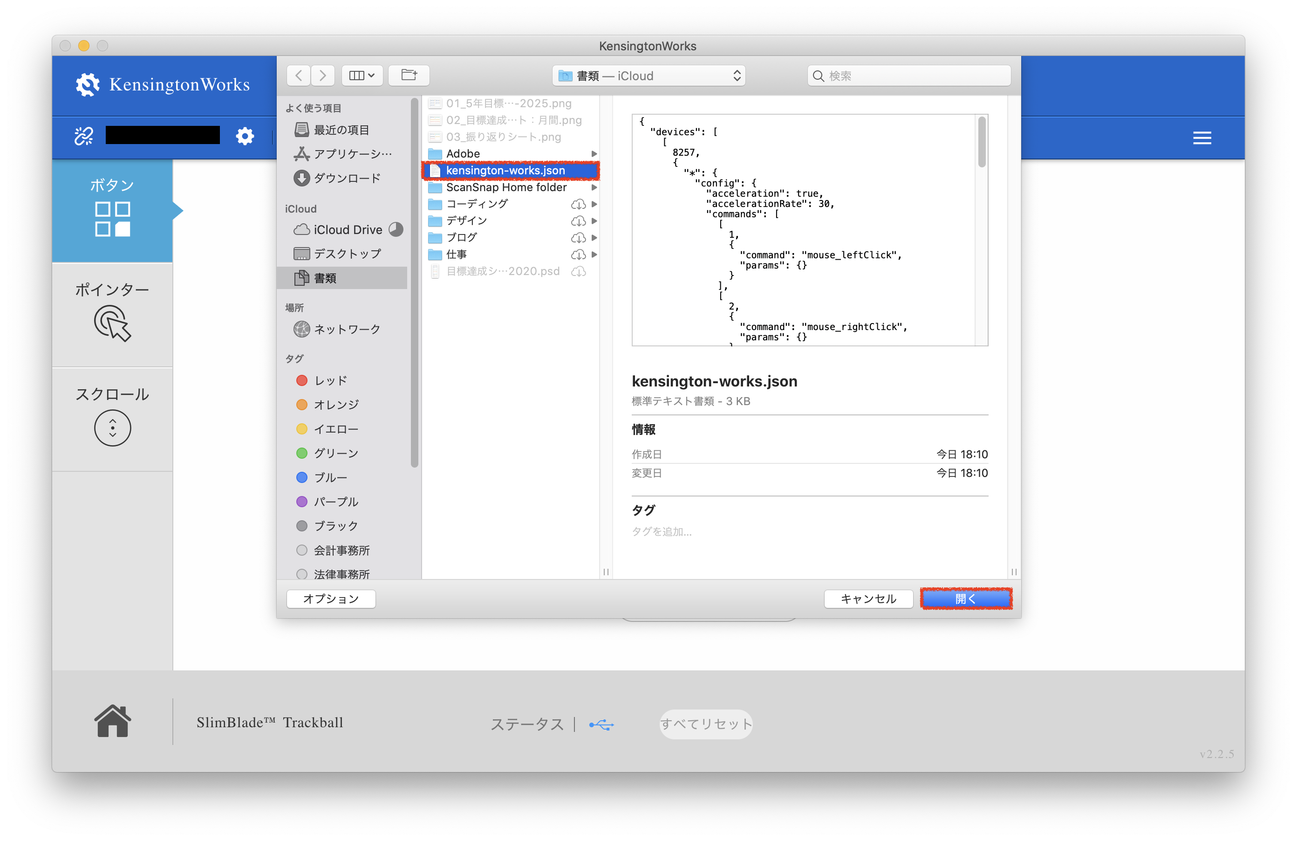Image resolution: width=1297 pixels, height=841 pixels.
Task: Click the タグを追加 tag field
Action: 662,532
